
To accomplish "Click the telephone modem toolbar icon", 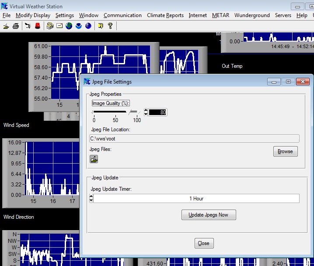I will [x=50, y=26].
